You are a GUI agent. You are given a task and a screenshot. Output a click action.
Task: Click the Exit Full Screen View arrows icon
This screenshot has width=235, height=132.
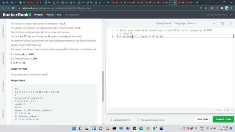[x=231, y=15]
